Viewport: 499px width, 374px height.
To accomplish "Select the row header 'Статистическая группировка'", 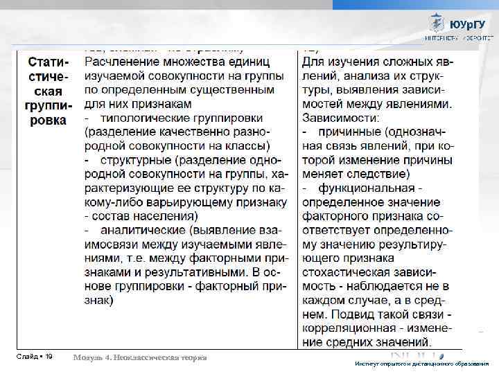I will click(x=48, y=91).
